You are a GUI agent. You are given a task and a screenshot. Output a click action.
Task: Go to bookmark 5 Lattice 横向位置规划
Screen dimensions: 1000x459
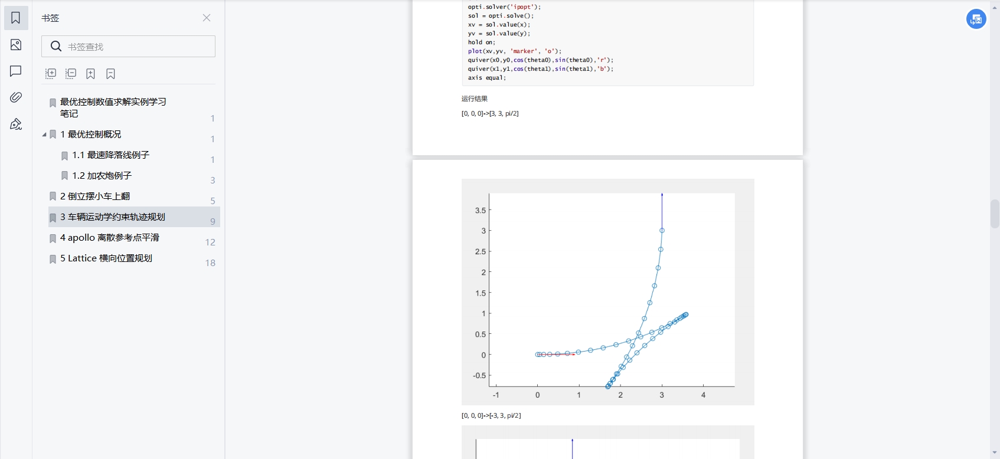[106, 258]
